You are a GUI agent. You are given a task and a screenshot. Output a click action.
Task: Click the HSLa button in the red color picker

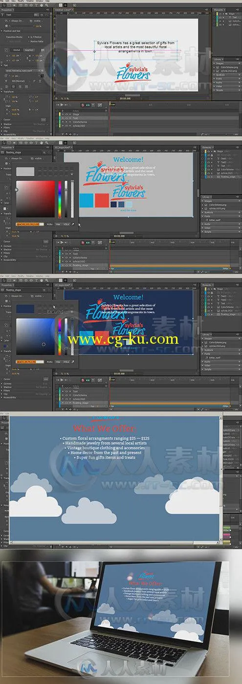(66, 225)
